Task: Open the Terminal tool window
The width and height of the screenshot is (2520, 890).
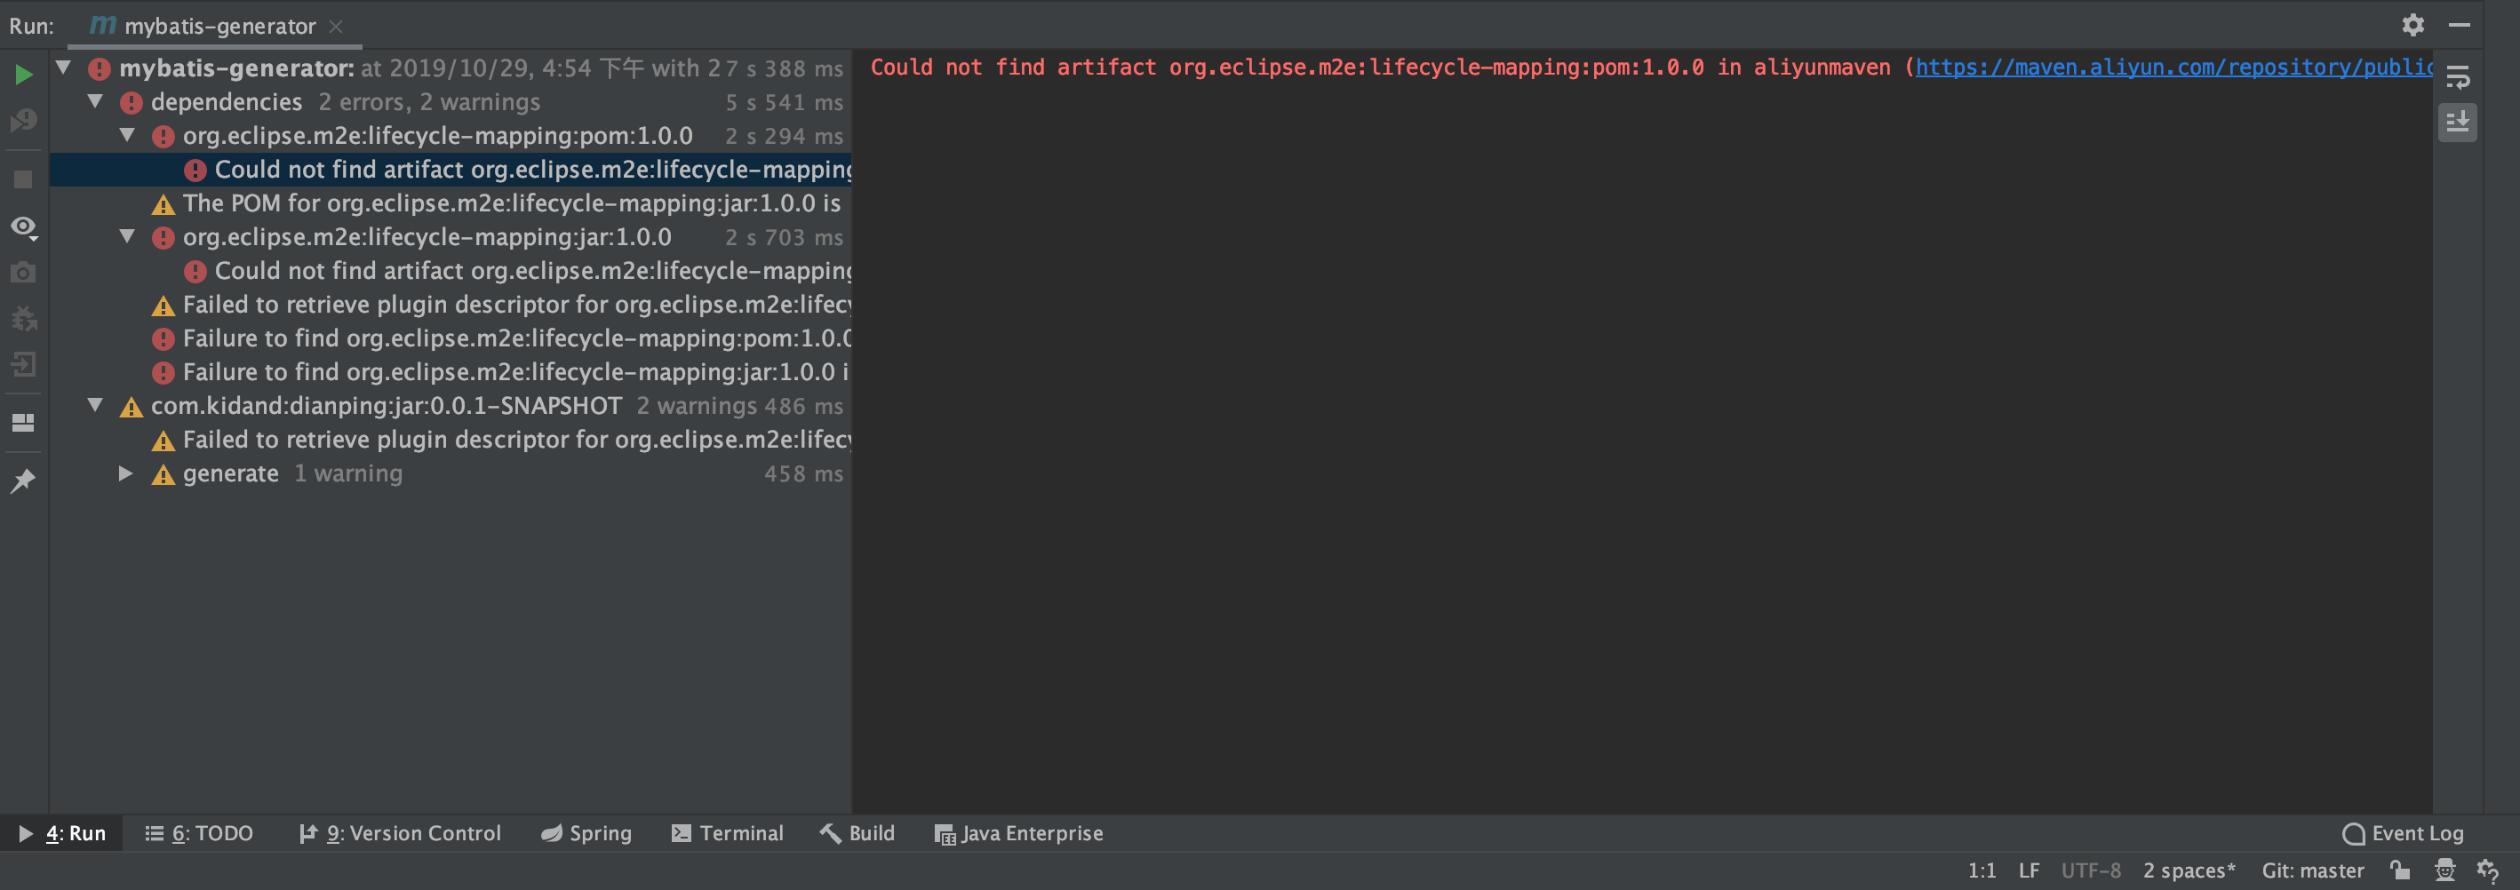Action: pyautogui.click(x=727, y=832)
